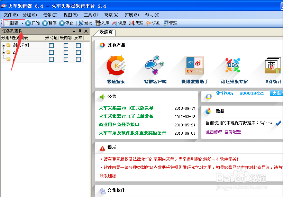
Task: Toggle 采网址 checkbox in third row
Action: 52,59
